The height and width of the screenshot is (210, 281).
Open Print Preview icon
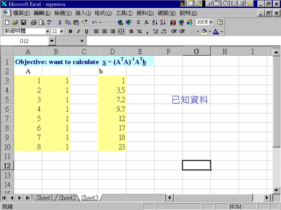(x=42, y=22)
